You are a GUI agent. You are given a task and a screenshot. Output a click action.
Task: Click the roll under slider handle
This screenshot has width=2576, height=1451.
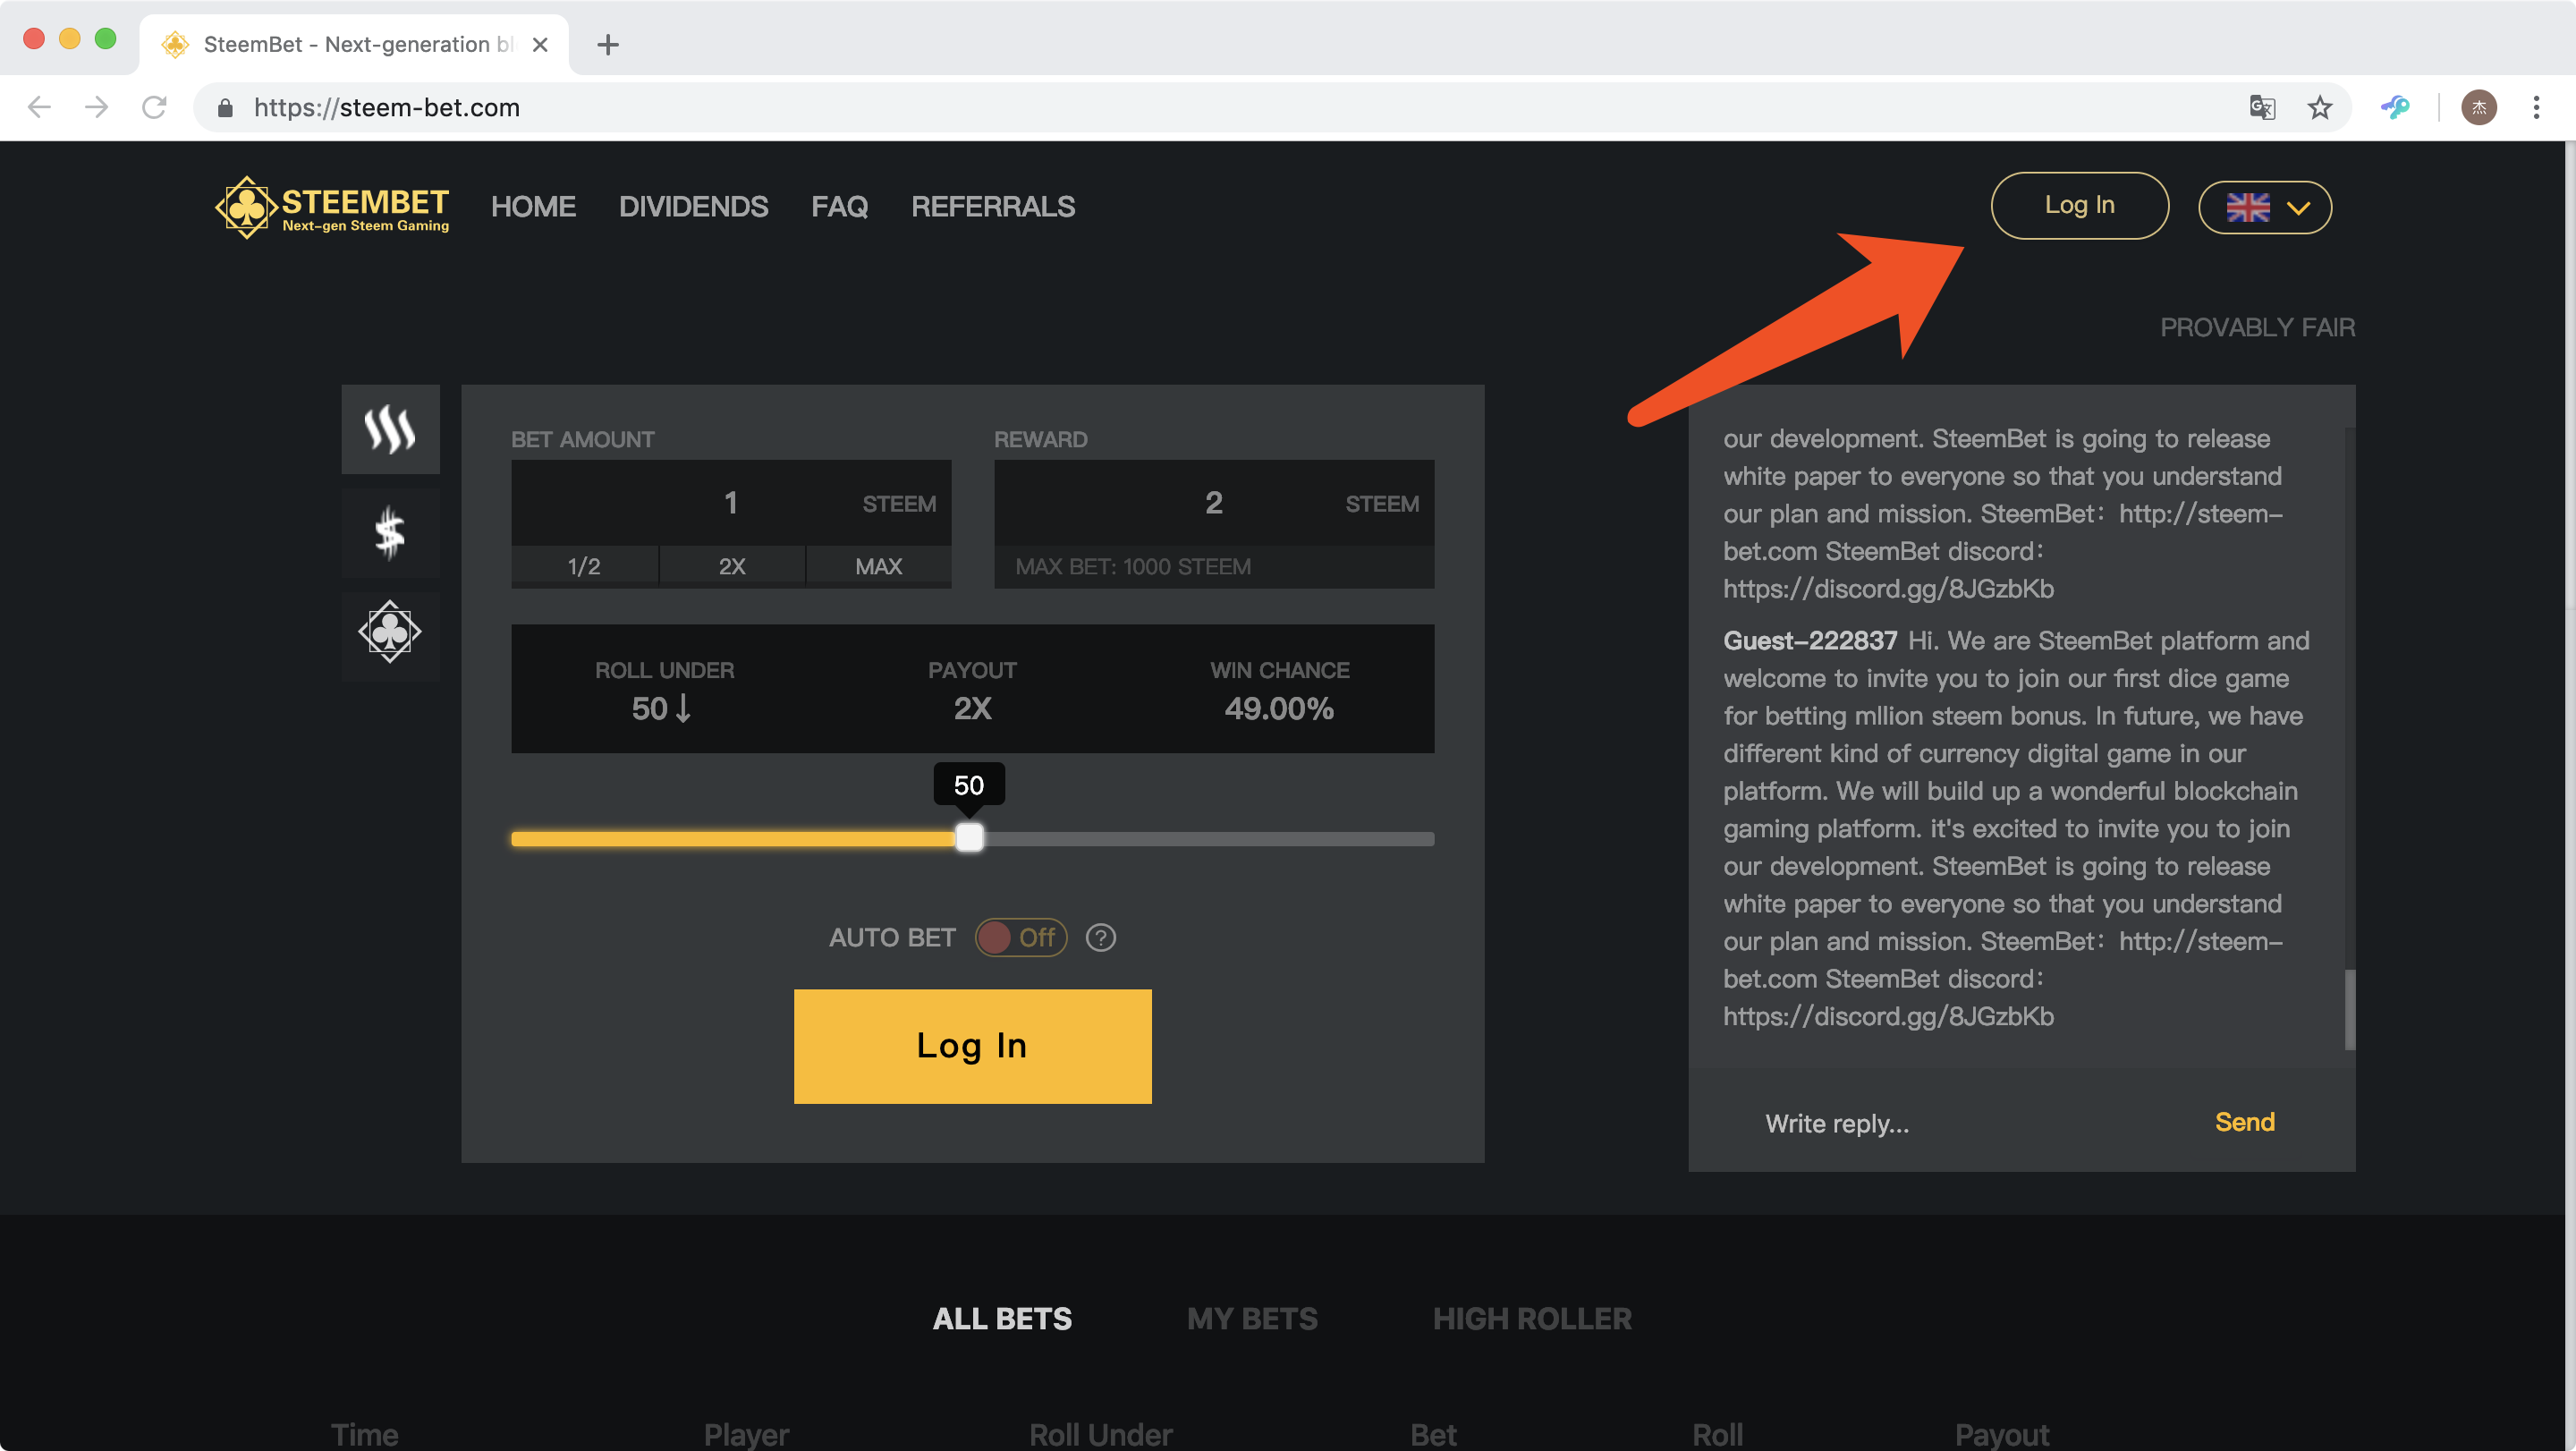(x=969, y=838)
